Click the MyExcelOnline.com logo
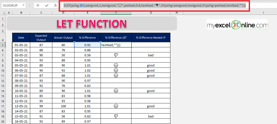This screenshot has width=277, height=124. click(238, 25)
